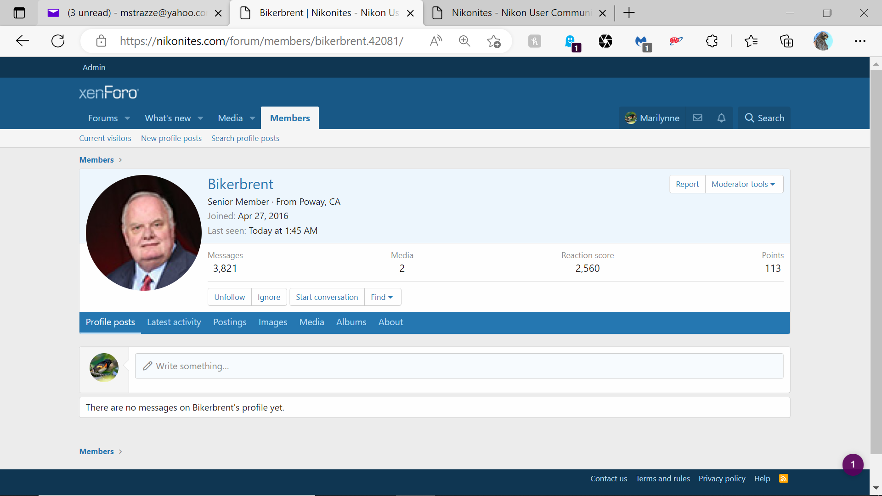Expand the Moderator tools dropdown

(x=743, y=184)
